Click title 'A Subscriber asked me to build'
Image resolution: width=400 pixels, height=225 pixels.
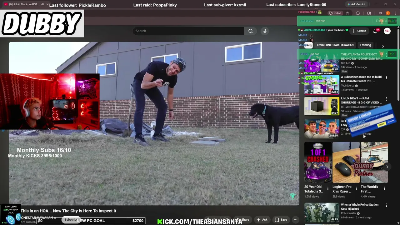361,79
